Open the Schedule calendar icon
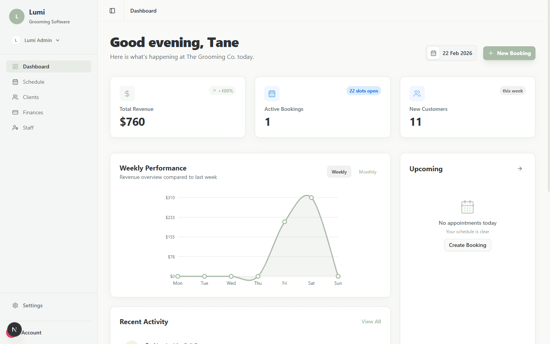Image resolution: width=550 pixels, height=344 pixels. [x=15, y=81]
